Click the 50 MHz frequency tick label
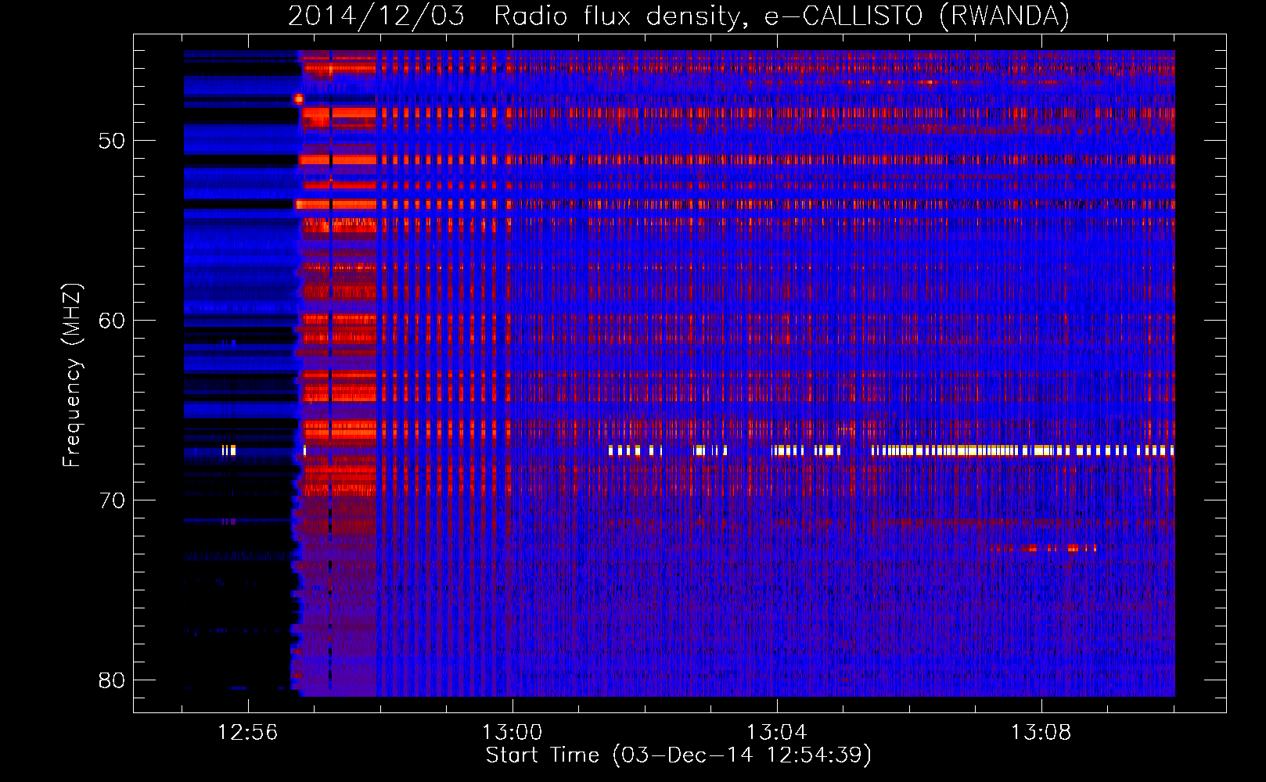The height and width of the screenshot is (782, 1266). point(112,141)
